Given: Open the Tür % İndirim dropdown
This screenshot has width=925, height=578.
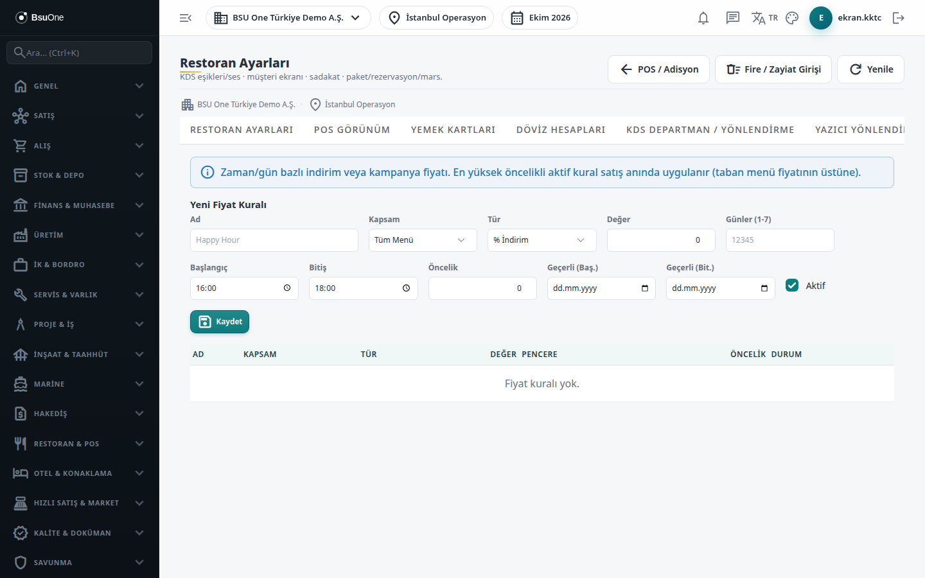Looking at the screenshot, I should pyautogui.click(x=542, y=240).
